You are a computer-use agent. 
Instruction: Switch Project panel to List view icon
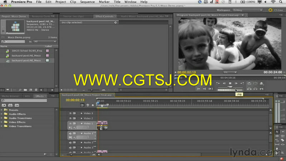tap(2, 90)
